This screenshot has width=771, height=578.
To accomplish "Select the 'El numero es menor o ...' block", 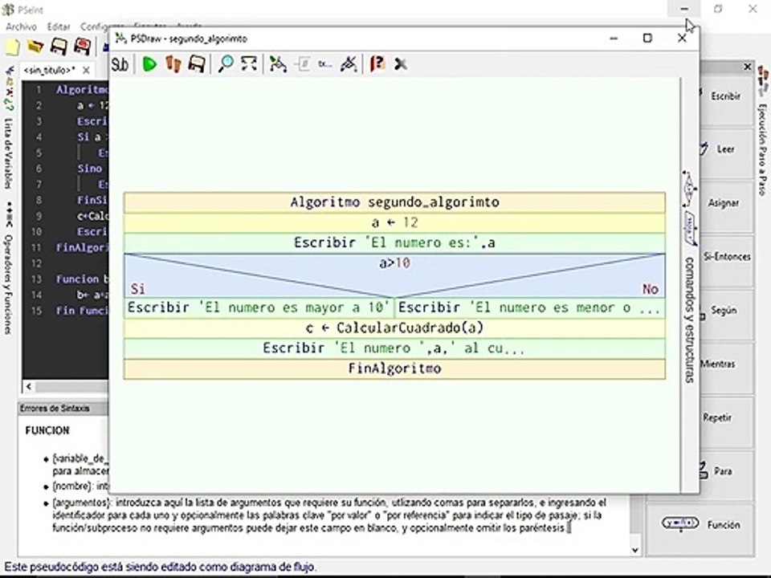I will [530, 308].
